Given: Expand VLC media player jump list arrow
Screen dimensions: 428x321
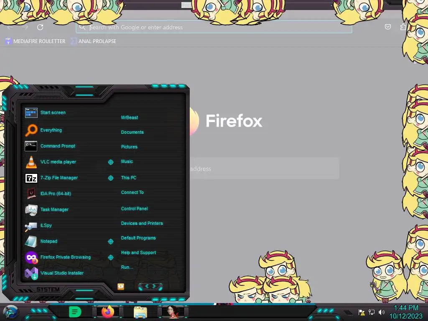Looking at the screenshot, I should (110, 162).
